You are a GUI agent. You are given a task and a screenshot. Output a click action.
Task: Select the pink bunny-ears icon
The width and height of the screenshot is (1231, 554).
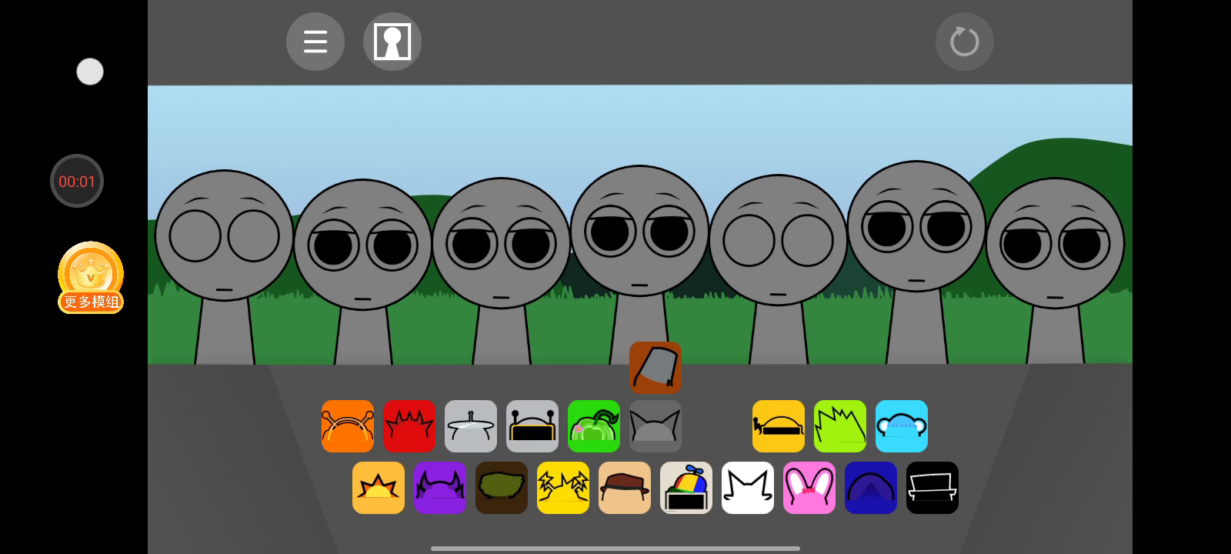[x=809, y=488]
